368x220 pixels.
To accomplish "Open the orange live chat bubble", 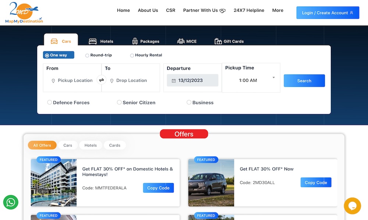I will (x=352, y=206).
